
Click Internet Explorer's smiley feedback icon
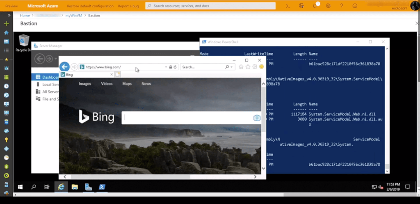tap(261, 67)
